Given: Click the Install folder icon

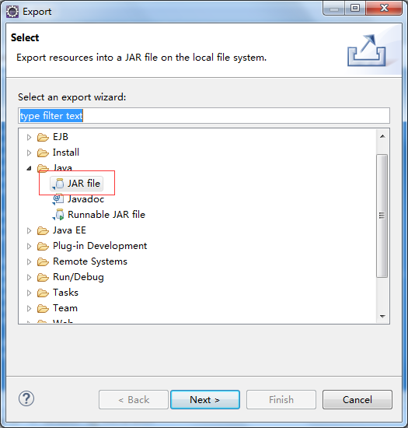Looking at the screenshot, I should click(x=43, y=153).
